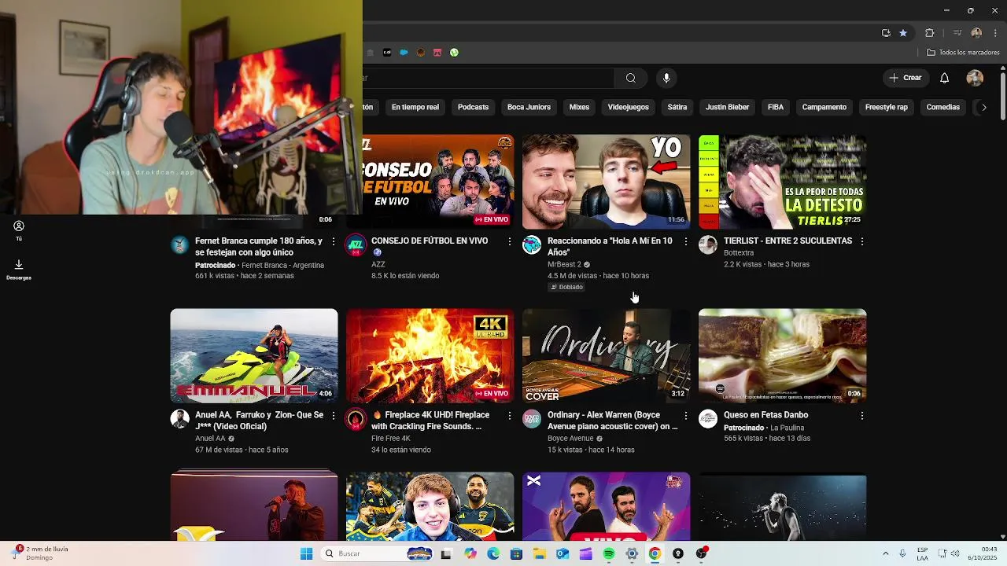This screenshot has width=1007, height=566.
Task: Open Spotify from the taskbar
Action: (x=609, y=554)
